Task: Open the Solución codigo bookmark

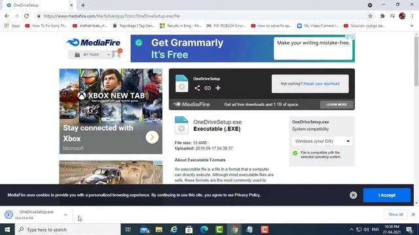Action: tap(365, 26)
